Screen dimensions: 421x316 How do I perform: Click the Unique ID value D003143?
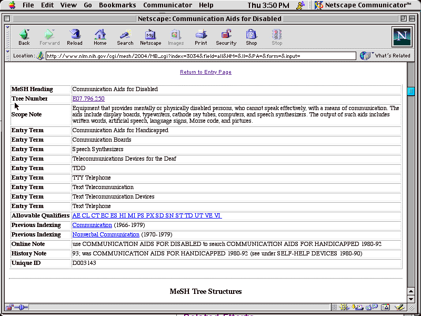pyautogui.click(x=84, y=263)
